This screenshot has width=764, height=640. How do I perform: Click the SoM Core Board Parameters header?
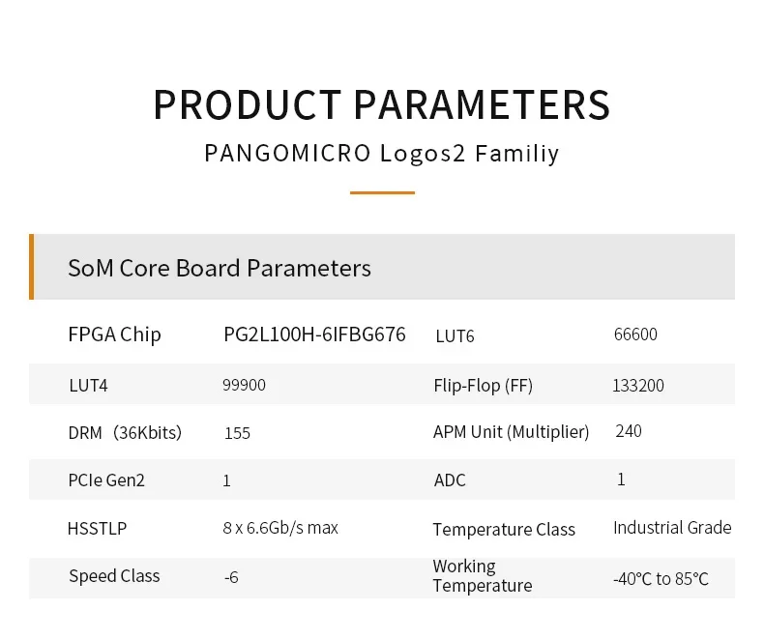(220, 268)
